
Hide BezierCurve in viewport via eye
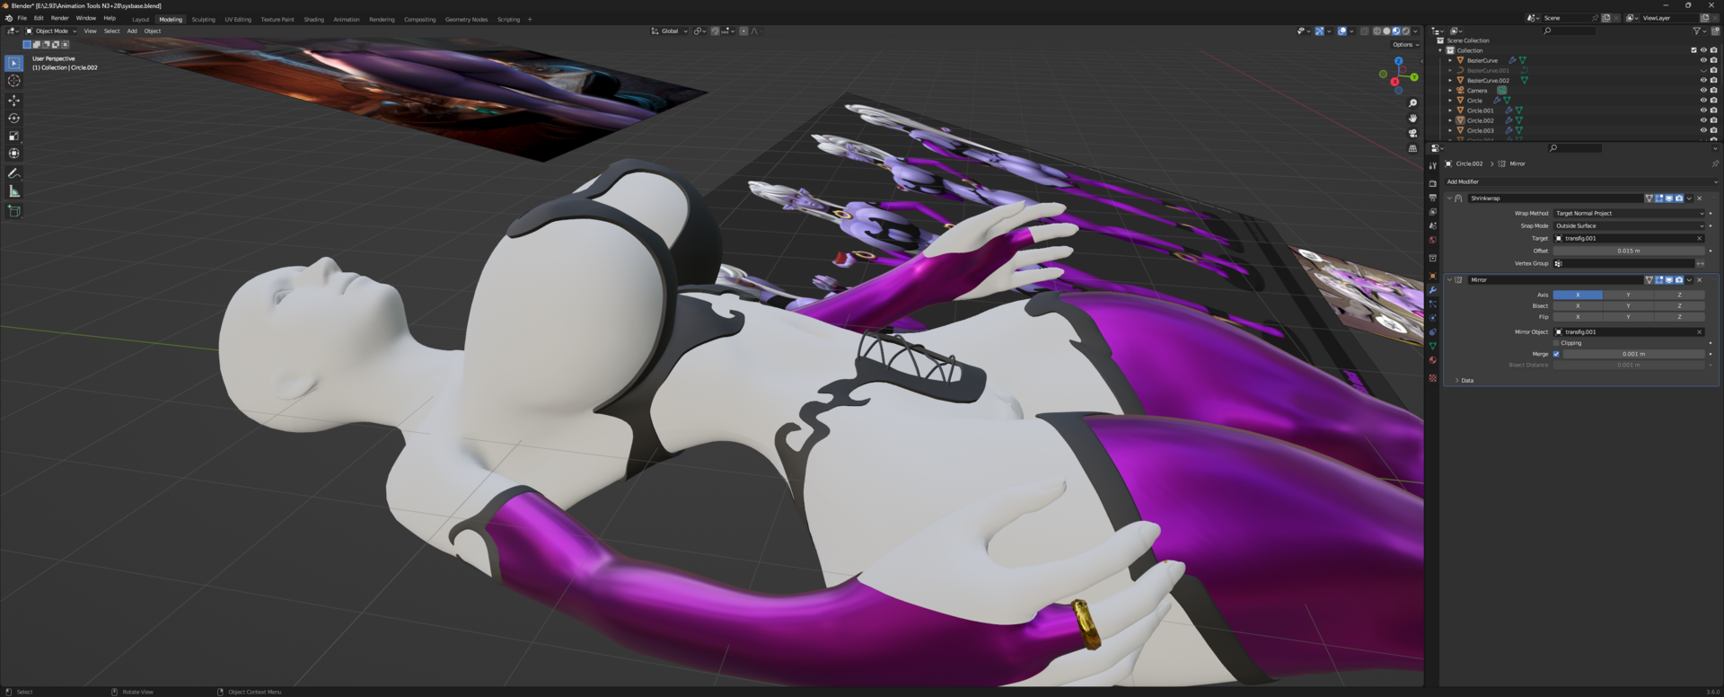point(1703,60)
